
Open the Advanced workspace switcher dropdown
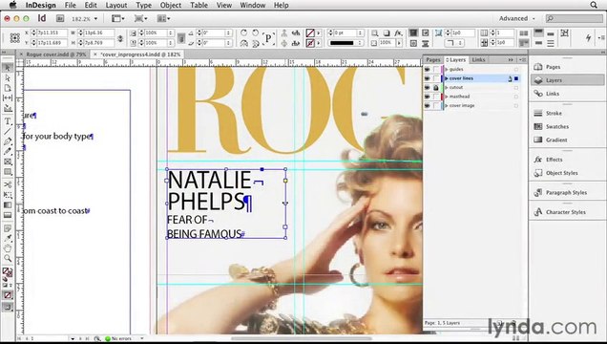[517, 18]
